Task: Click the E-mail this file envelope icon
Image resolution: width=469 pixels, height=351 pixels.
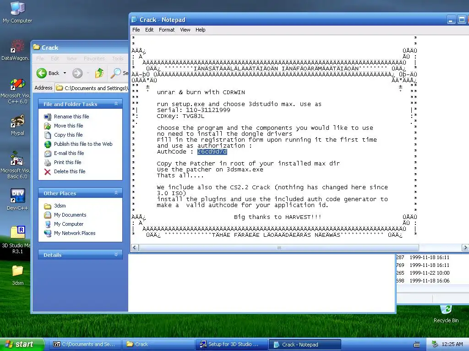Action: point(48,154)
